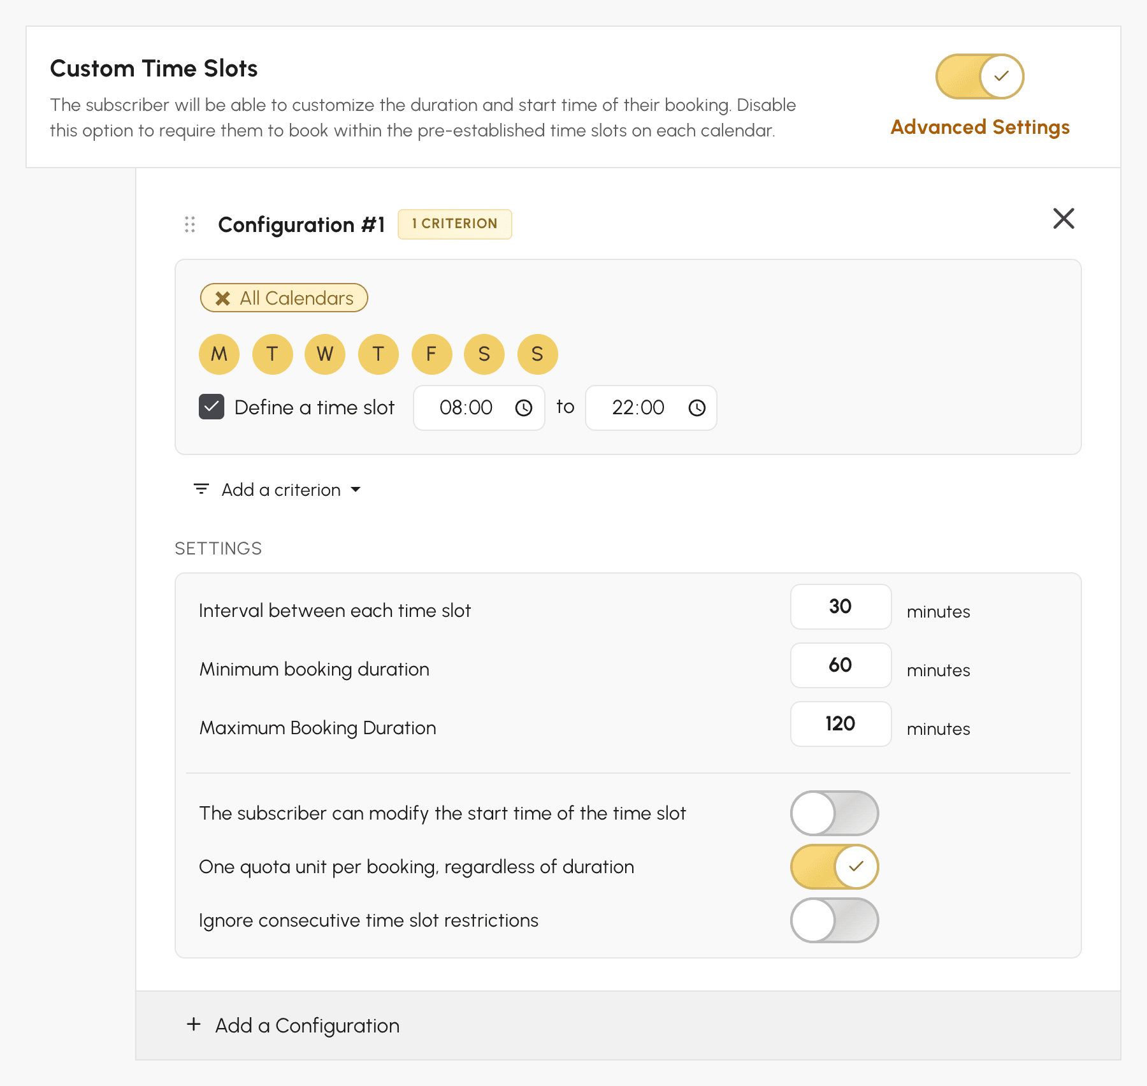Open the clock picker for 22:00 end time
Viewport: 1147px width, 1086px height.
(x=697, y=408)
